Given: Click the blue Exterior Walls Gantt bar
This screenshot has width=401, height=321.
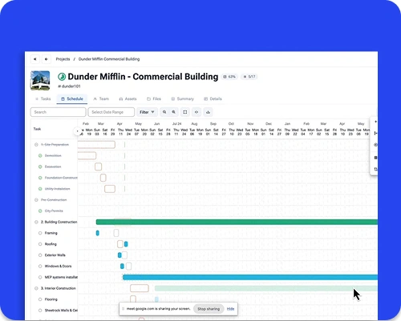Looking at the screenshot, I should (x=119, y=255).
